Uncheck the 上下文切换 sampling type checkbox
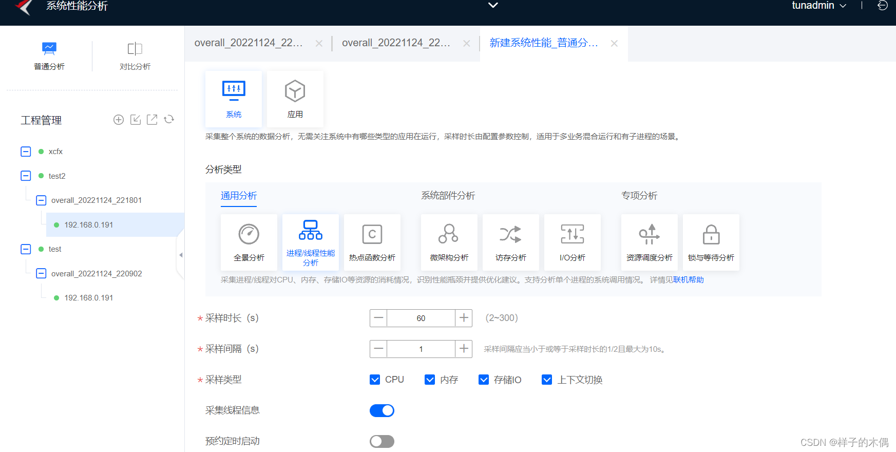Viewport: 896px width, 452px height. pyautogui.click(x=547, y=380)
